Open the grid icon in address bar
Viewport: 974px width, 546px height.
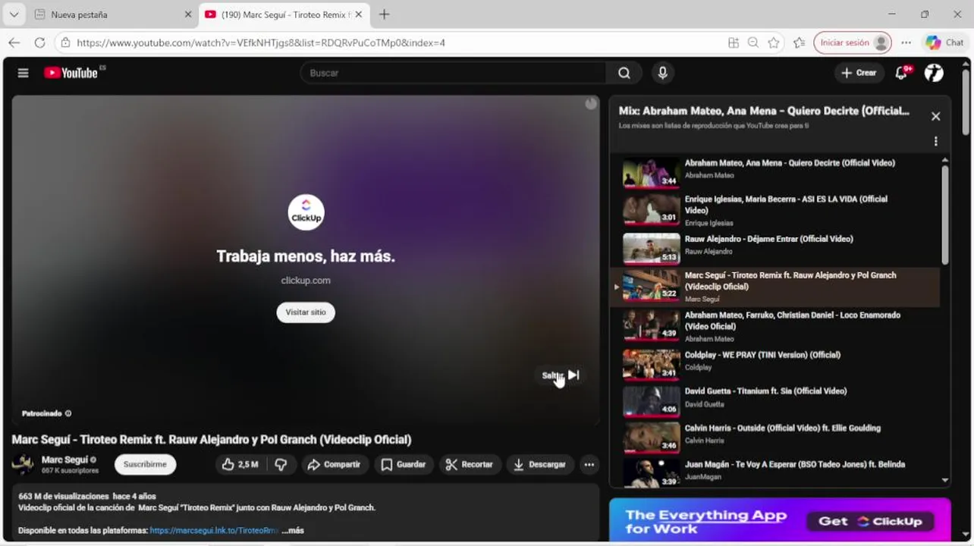click(733, 42)
